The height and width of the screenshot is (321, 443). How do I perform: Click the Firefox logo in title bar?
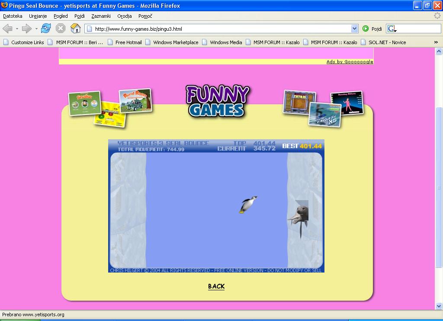point(4,5)
